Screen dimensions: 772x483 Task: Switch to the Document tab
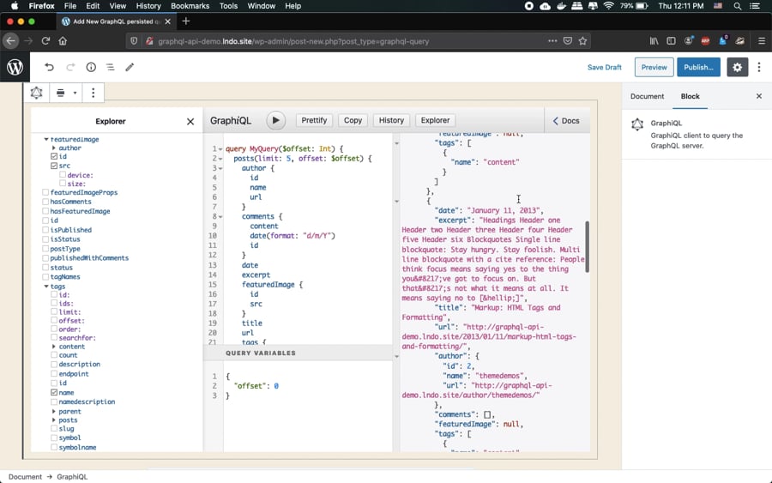click(x=647, y=96)
